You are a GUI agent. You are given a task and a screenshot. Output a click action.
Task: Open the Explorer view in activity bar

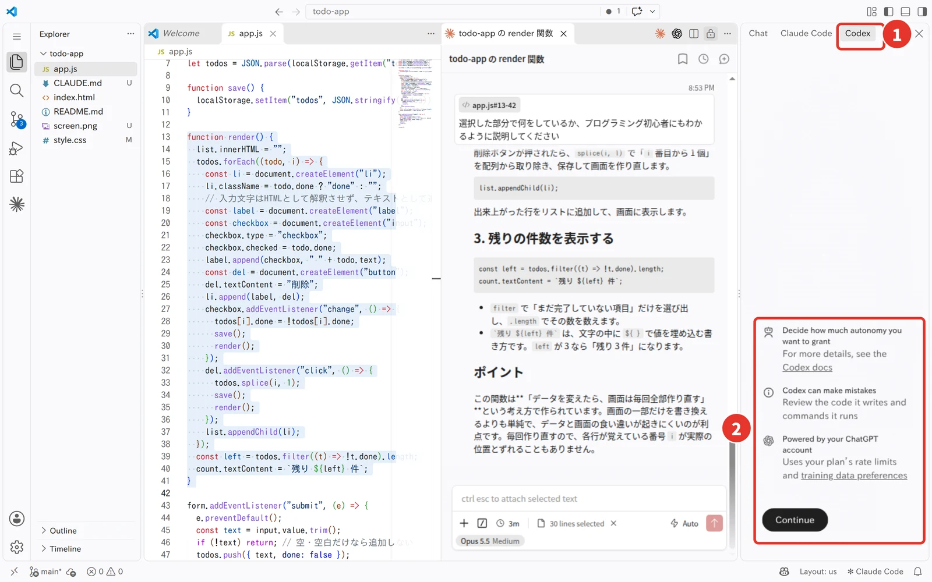pyautogui.click(x=17, y=62)
